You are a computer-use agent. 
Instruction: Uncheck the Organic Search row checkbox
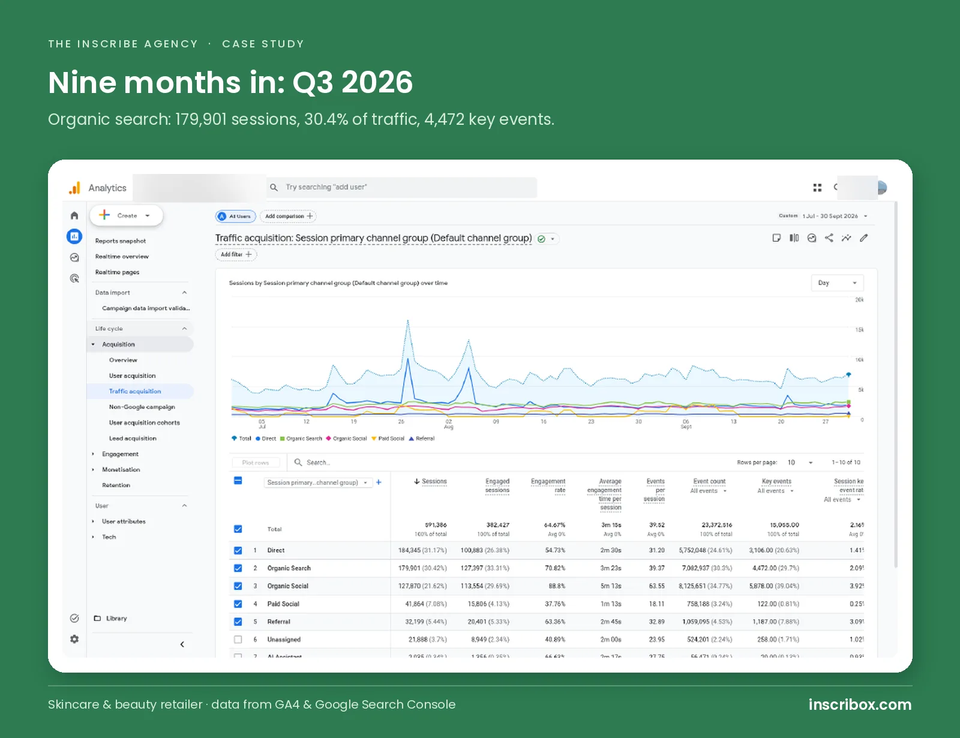(x=238, y=568)
